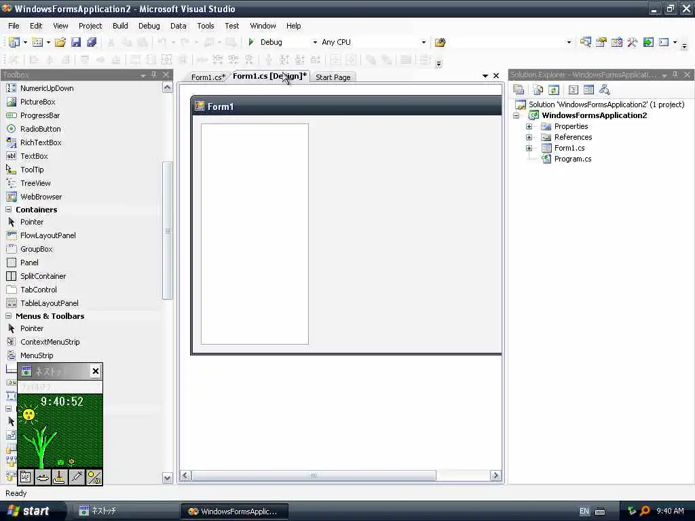Open the Window menu

pyautogui.click(x=263, y=26)
